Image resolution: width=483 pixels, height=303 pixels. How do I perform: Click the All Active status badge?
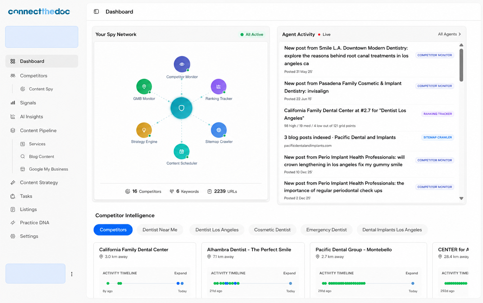coord(252,34)
